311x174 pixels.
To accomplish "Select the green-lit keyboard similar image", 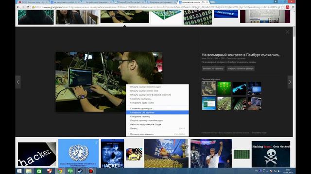I will click(239, 103).
